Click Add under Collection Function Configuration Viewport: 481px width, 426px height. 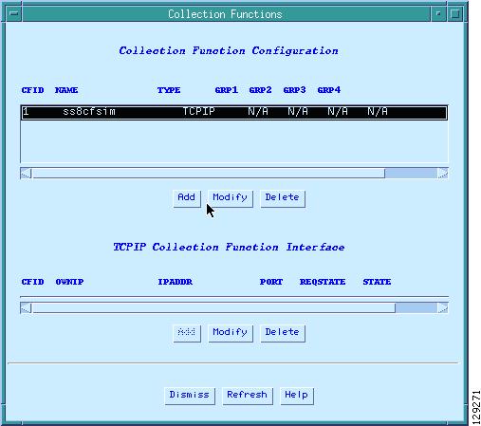187,198
